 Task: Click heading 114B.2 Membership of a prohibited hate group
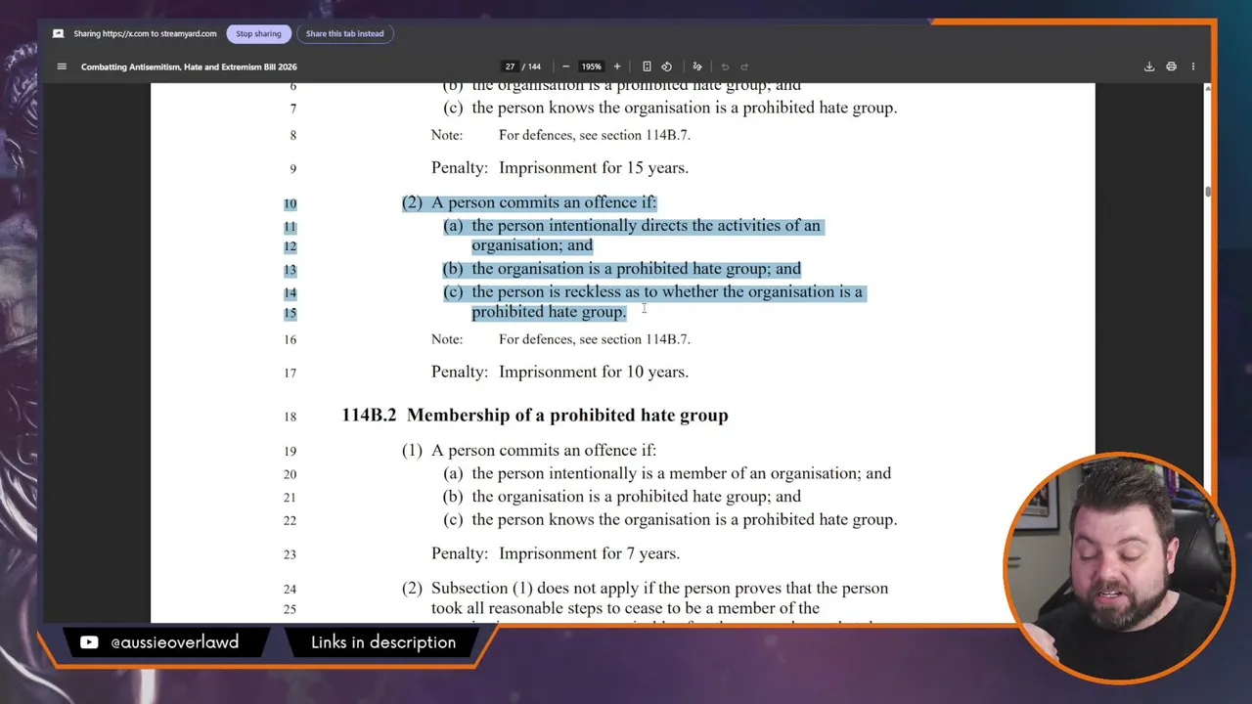535,416
